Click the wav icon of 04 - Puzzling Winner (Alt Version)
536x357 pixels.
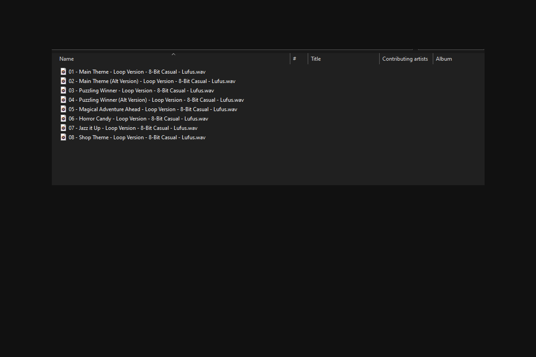[63, 100]
